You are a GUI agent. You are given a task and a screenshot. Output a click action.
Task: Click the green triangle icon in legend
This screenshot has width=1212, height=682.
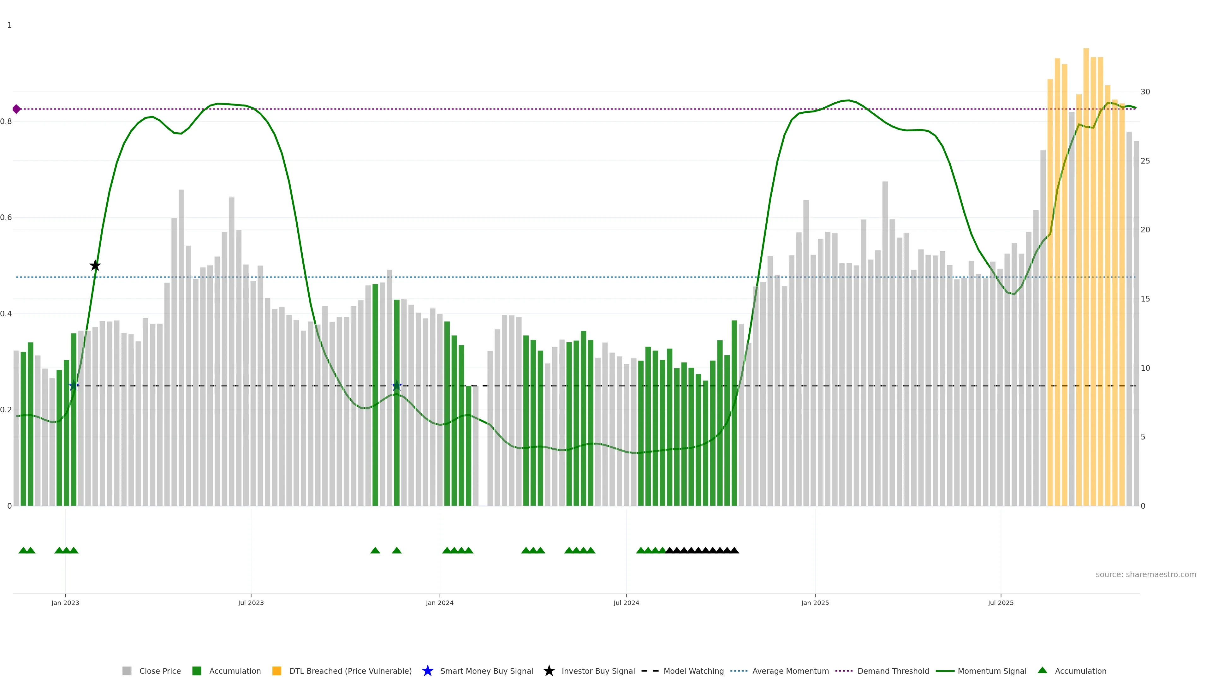pos(1042,670)
